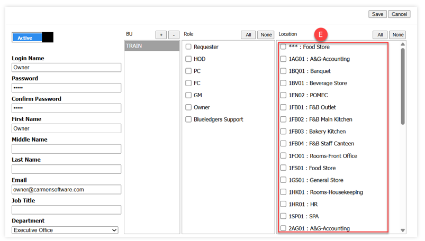Toggle the Active status switch

click(x=32, y=38)
